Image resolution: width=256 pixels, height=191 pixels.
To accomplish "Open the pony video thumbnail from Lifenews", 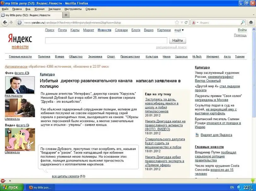I will click(15, 139).
